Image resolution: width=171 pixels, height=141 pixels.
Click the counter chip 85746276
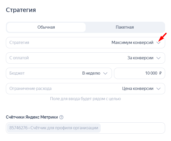[54, 128]
